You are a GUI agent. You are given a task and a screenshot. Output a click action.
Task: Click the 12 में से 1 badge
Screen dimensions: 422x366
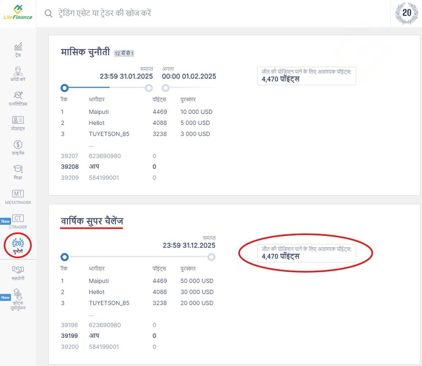(x=124, y=53)
